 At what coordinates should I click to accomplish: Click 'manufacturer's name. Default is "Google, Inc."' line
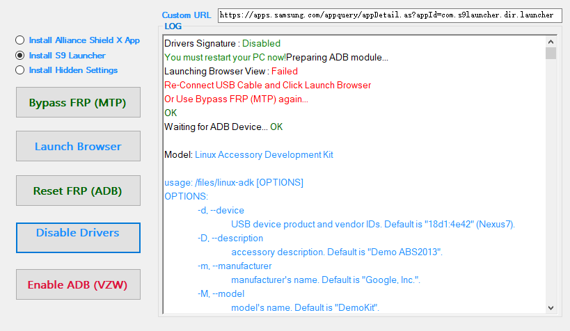(326, 280)
